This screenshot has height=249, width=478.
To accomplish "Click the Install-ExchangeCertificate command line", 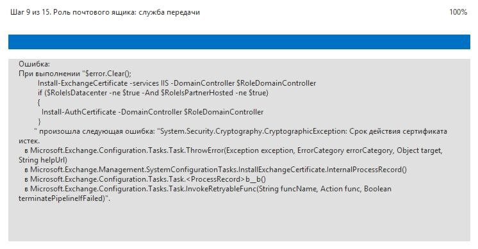I will pos(177,83).
